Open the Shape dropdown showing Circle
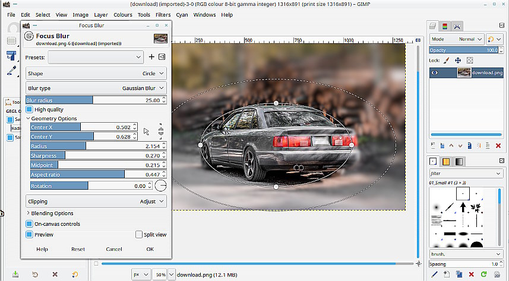Viewport: 509px width, 281px height. (96, 74)
